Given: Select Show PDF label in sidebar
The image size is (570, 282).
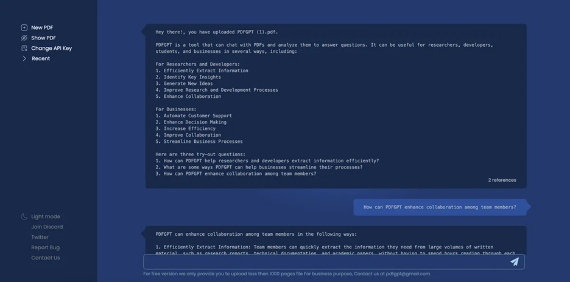Looking at the screenshot, I should pos(44,38).
